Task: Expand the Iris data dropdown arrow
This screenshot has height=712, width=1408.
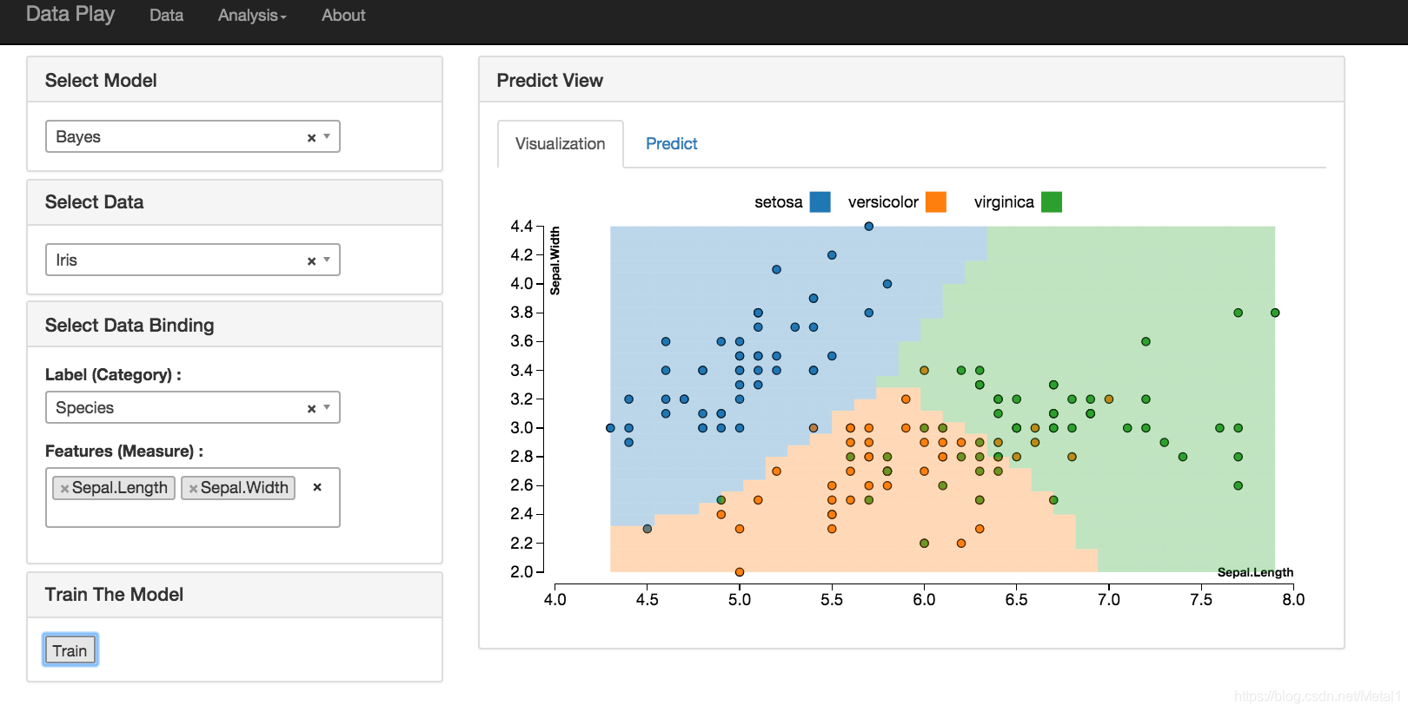Action: click(327, 260)
